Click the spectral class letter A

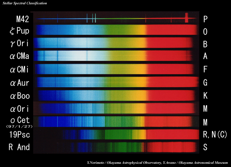(205, 56)
